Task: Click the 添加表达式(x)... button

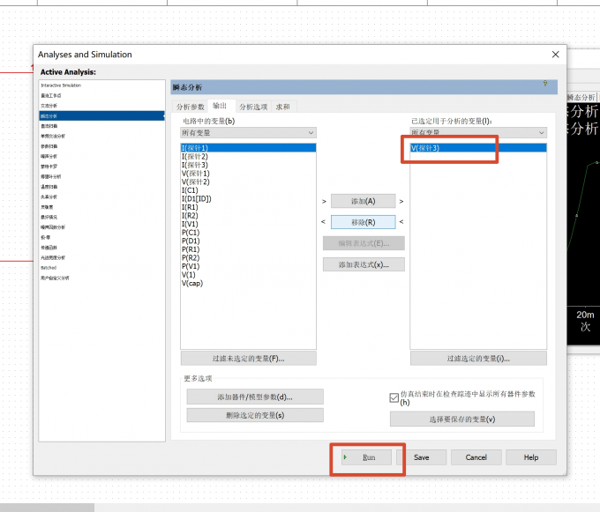Action: pos(364,264)
